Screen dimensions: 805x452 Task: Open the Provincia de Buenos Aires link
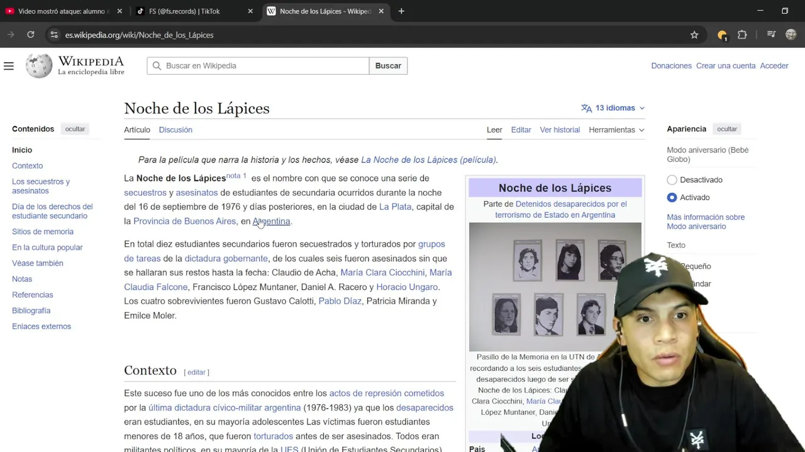click(184, 221)
